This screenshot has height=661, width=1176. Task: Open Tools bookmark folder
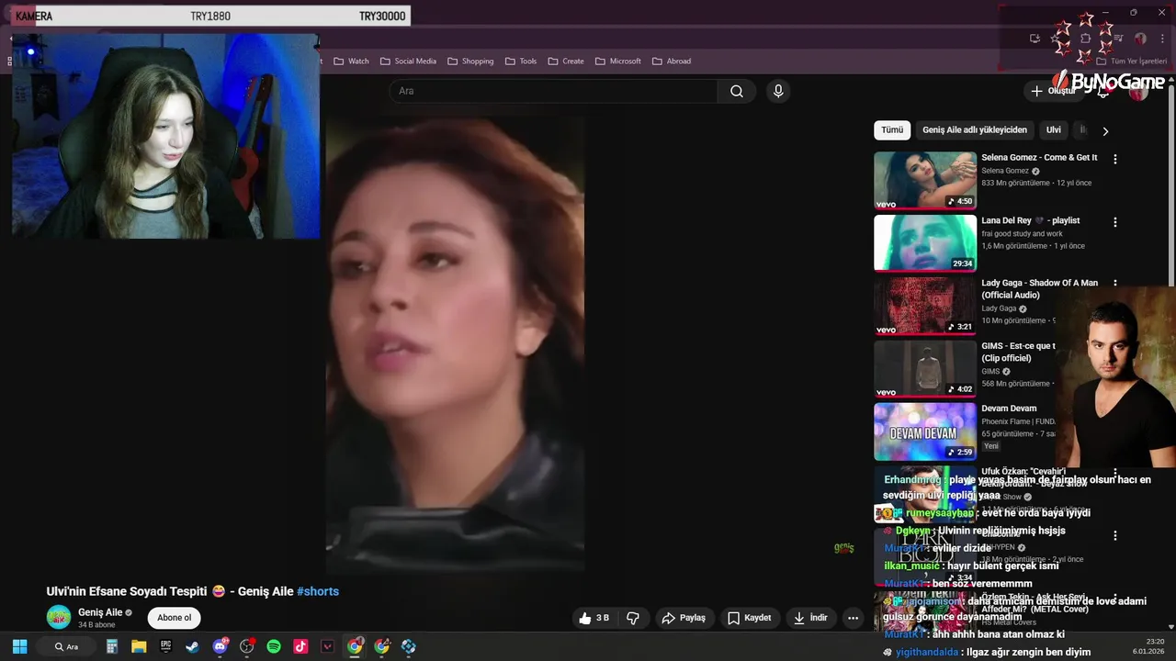(521, 62)
